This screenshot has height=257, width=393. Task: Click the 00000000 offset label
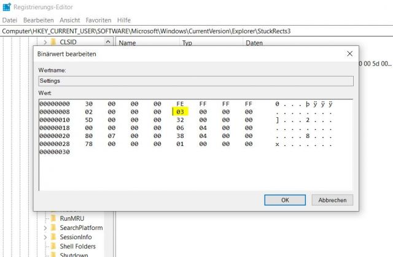(55, 104)
